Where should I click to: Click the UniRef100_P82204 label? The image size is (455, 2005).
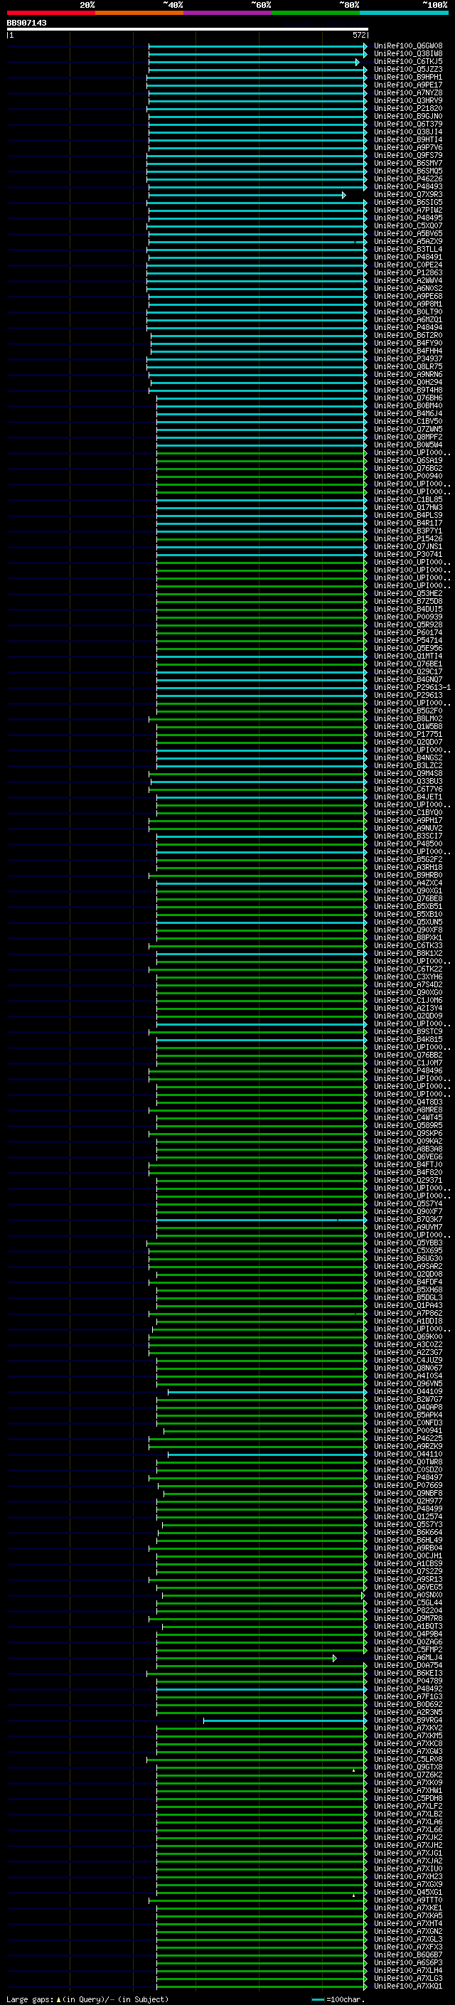(x=407, y=1611)
